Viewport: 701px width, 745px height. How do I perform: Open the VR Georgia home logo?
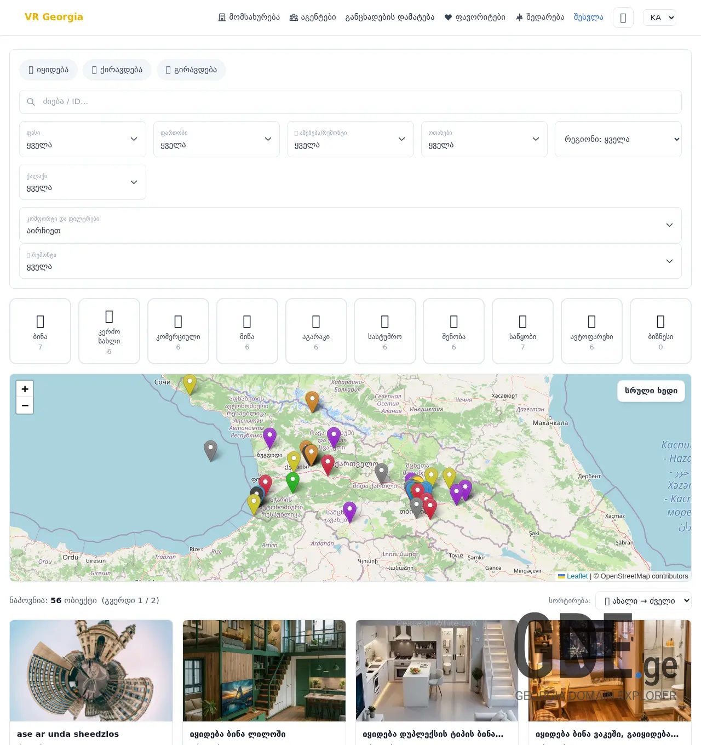(x=54, y=17)
